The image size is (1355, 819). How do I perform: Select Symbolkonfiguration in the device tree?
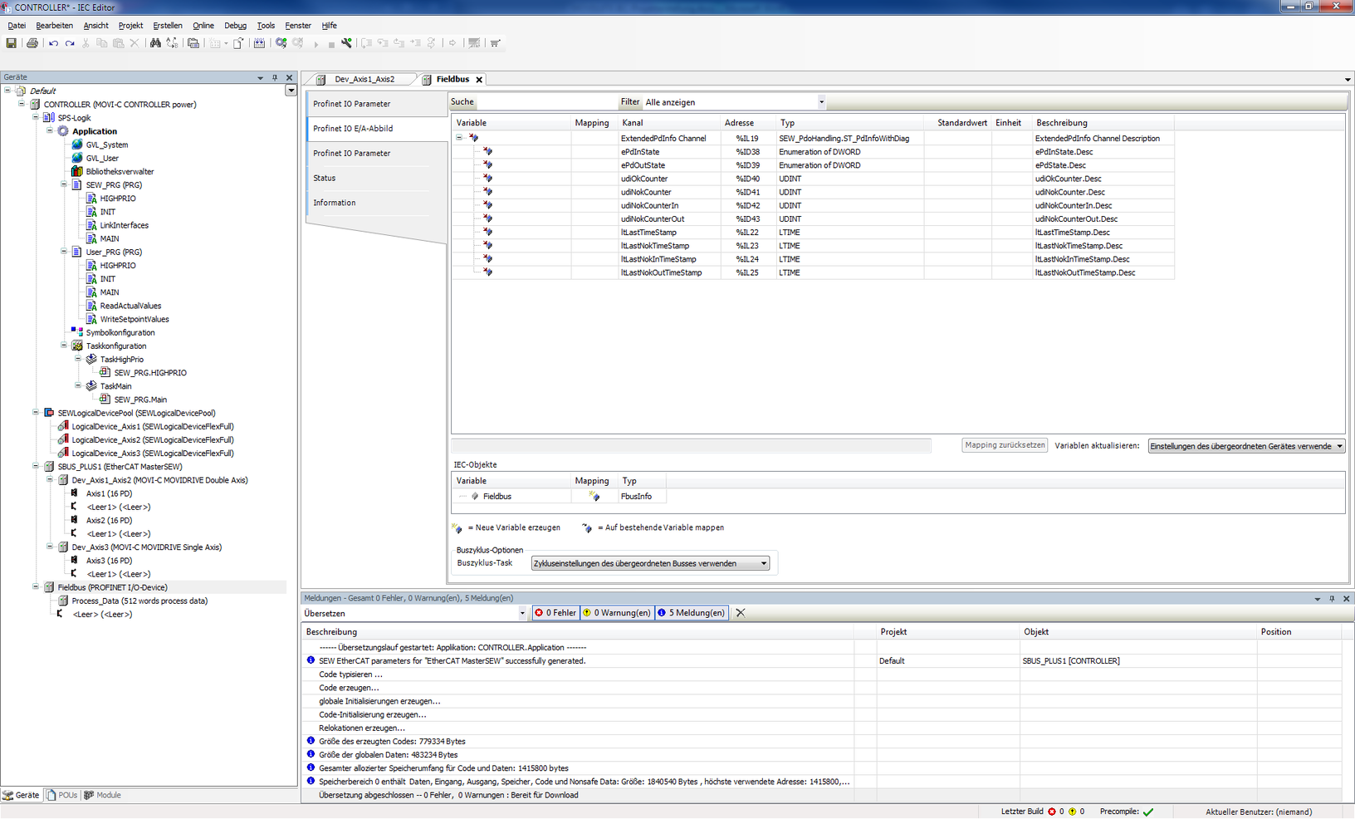(x=120, y=332)
